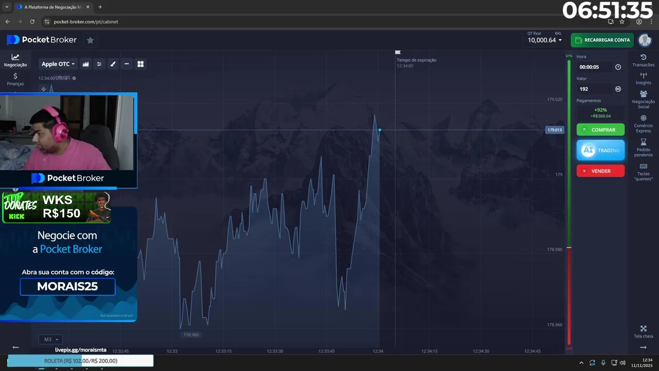This screenshot has height=371, width=659.
Task: Click the +92% payout info box
Action: [600, 113]
